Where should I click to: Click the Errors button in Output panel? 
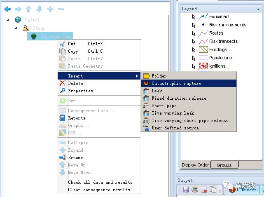click(x=243, y=190)
